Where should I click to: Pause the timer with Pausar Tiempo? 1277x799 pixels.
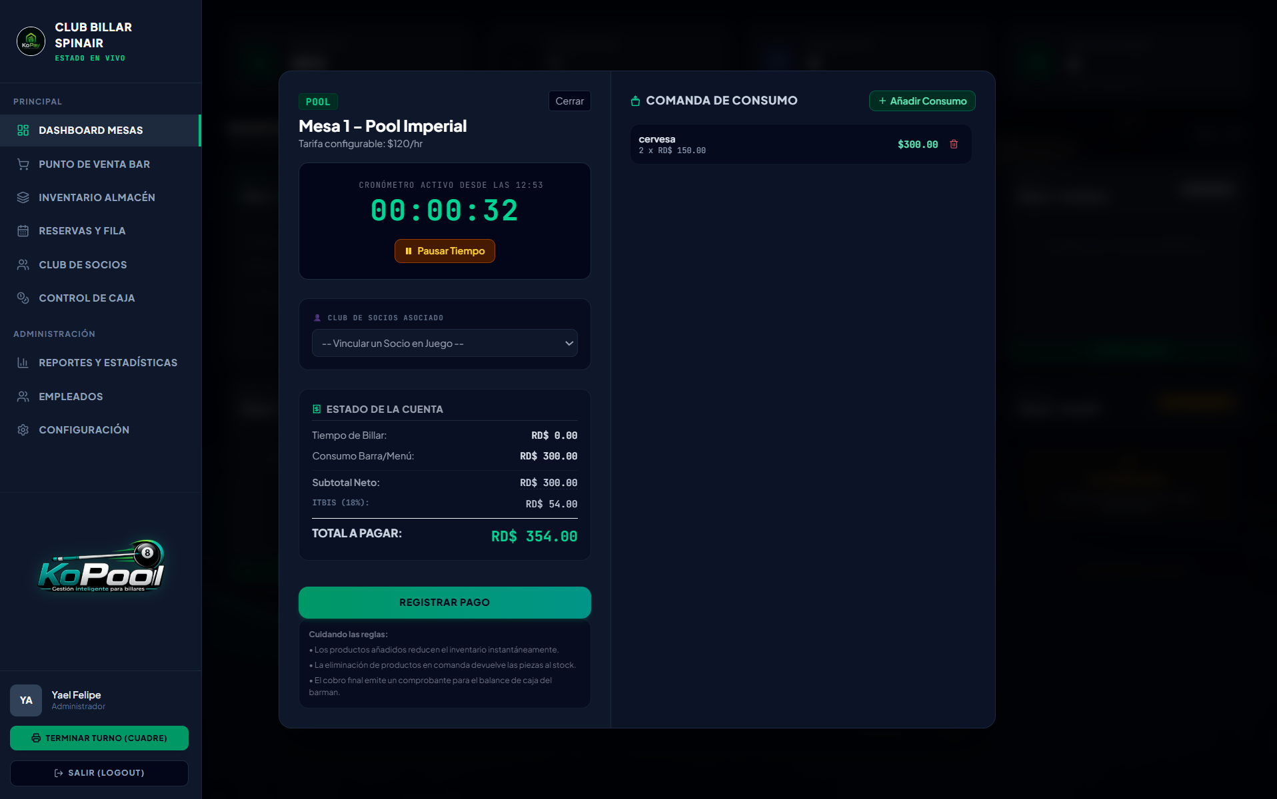(445, 251)
